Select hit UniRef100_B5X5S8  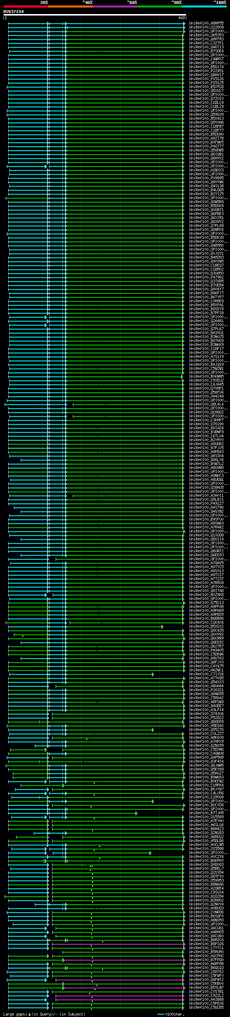(x=206, y=87)
